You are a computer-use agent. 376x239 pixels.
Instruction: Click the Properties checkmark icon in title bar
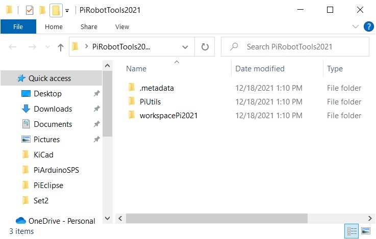coord(29,10)
